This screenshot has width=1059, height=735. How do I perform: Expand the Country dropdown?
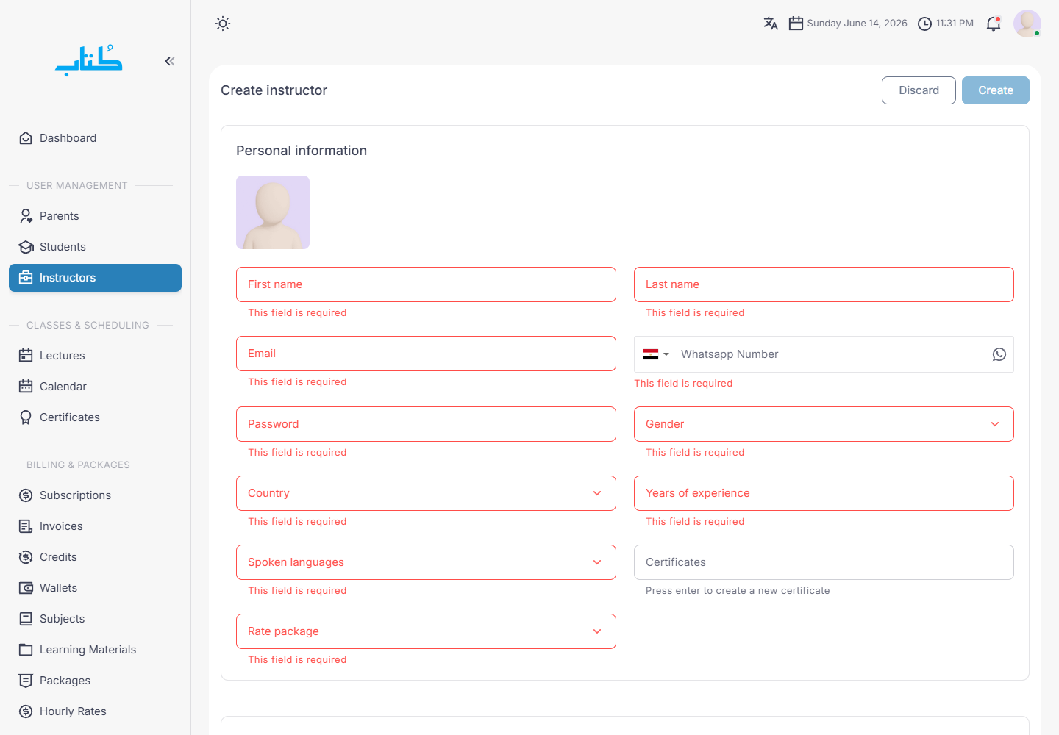click(x=426, y=493)
